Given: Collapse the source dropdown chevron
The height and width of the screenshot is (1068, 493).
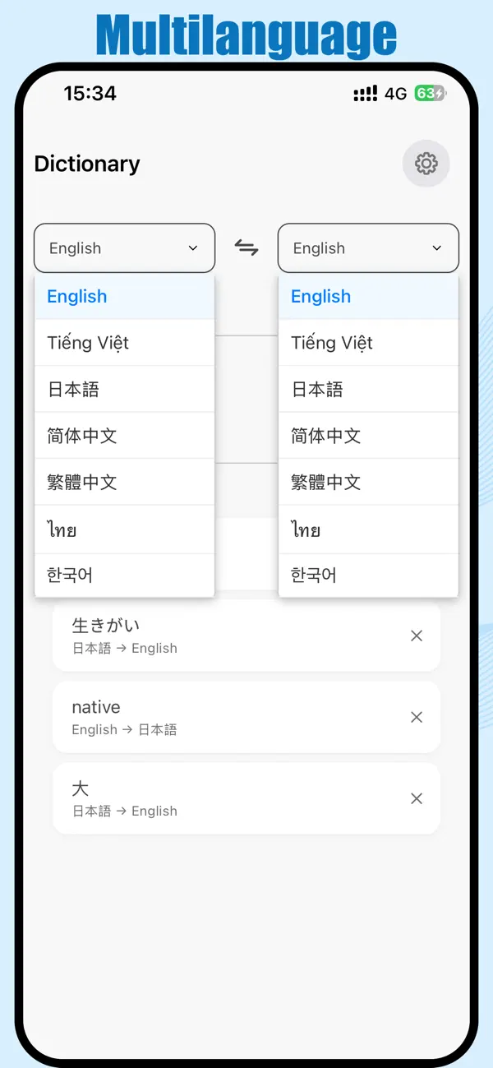Looking at the screenshot, I should coord(193,247).
